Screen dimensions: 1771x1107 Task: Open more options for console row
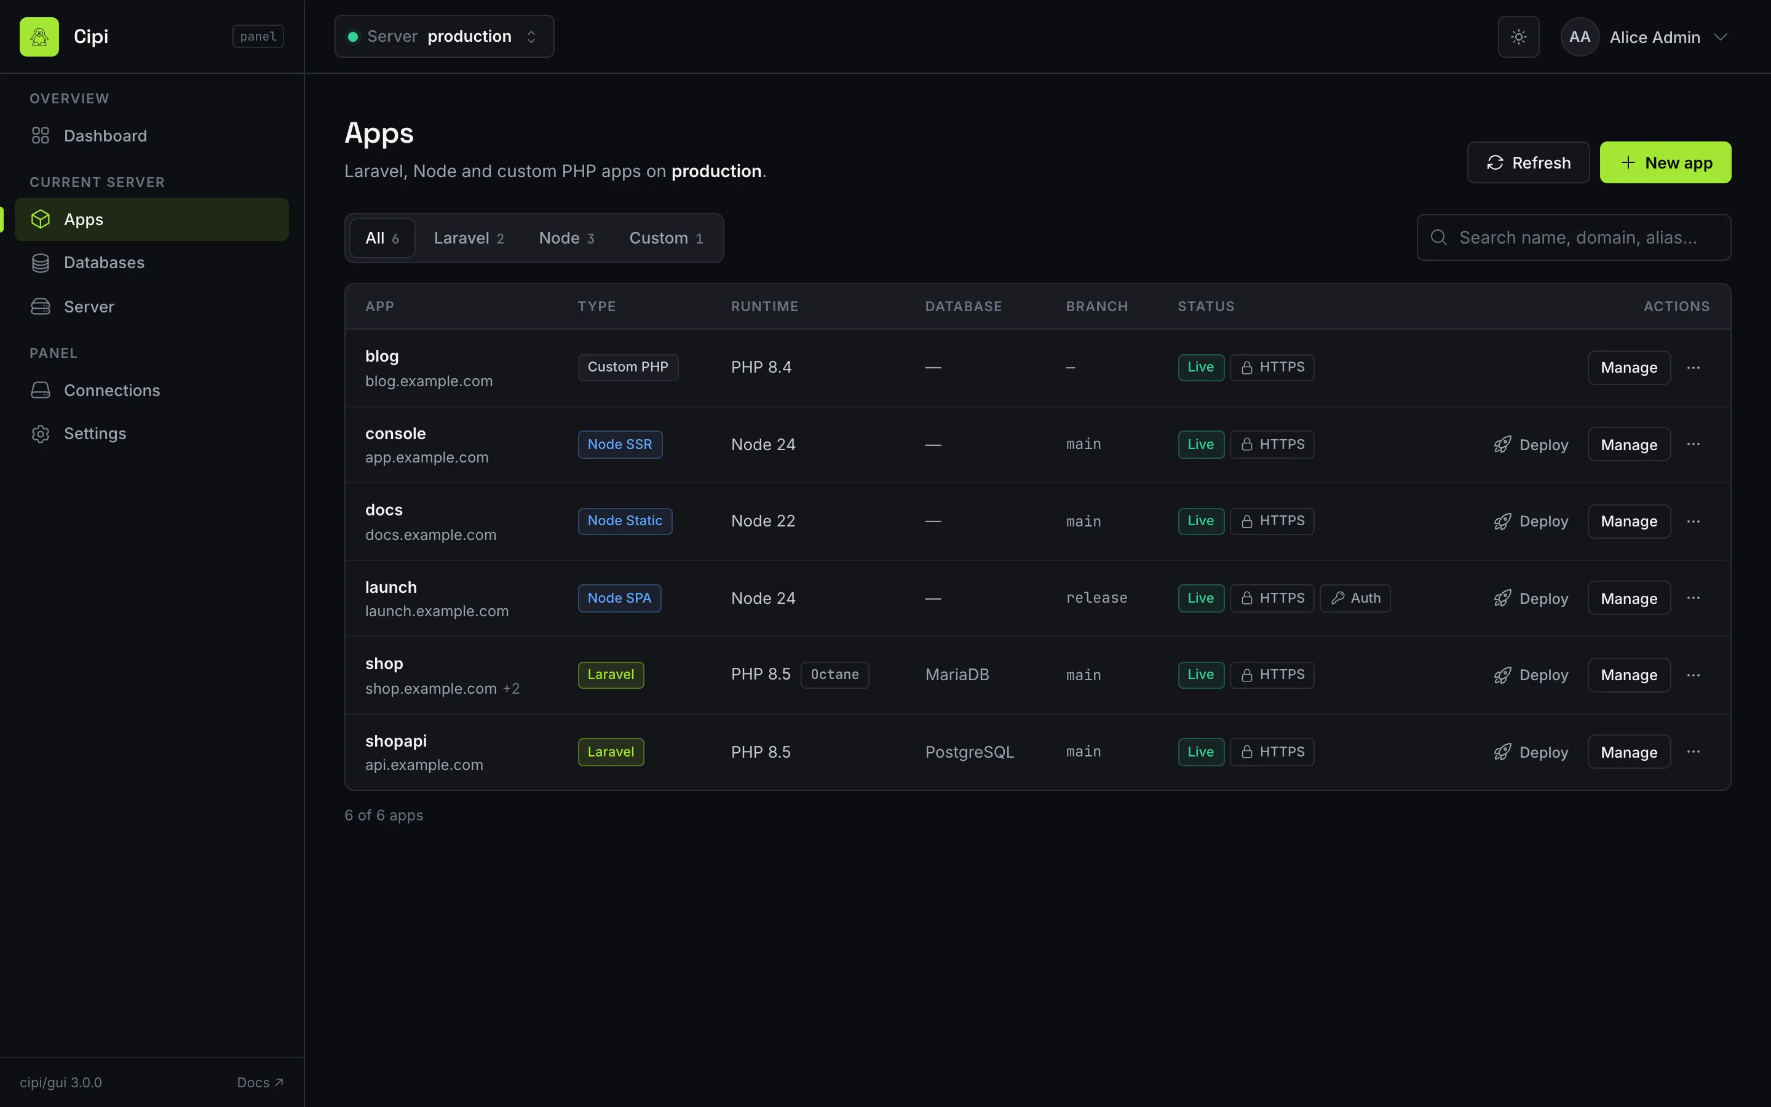click(1694, 445)
